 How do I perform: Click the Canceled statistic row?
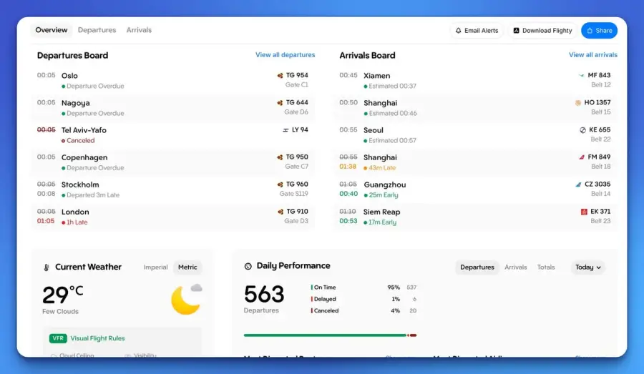tap(364, 311)
